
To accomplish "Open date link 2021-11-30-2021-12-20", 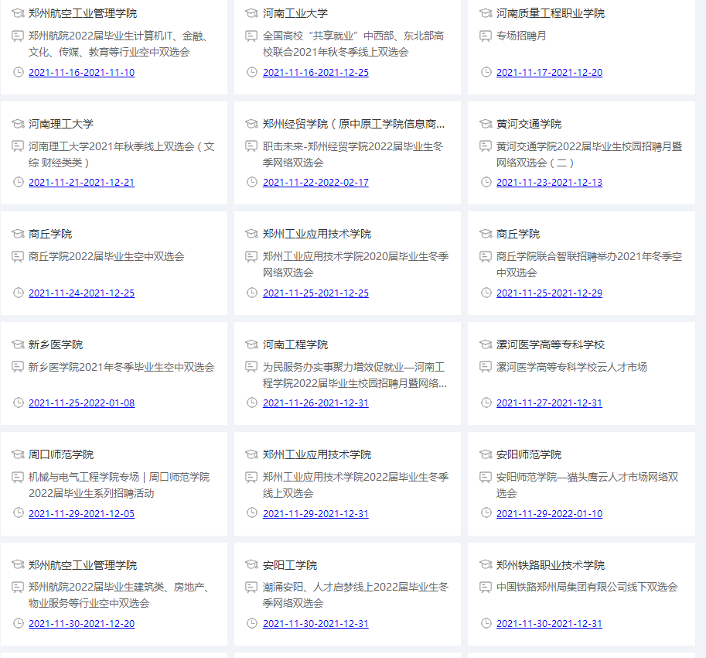I will [81, 624].
